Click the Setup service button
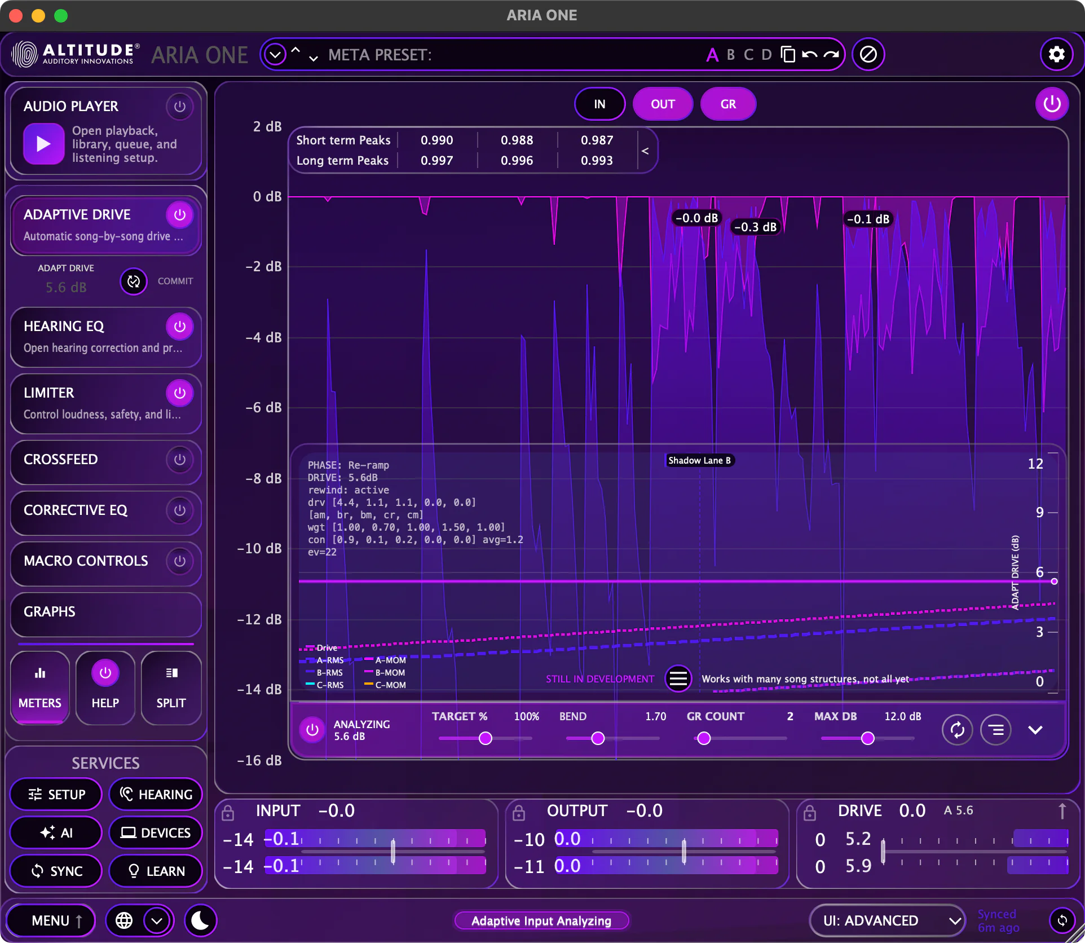Viewport: 1085px width, 943px height. (x=56, y=794)
